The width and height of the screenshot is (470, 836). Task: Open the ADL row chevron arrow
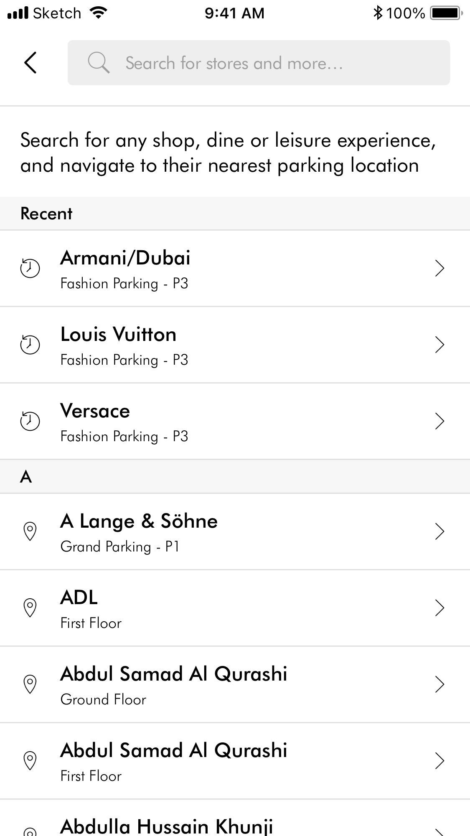(439, 608)
